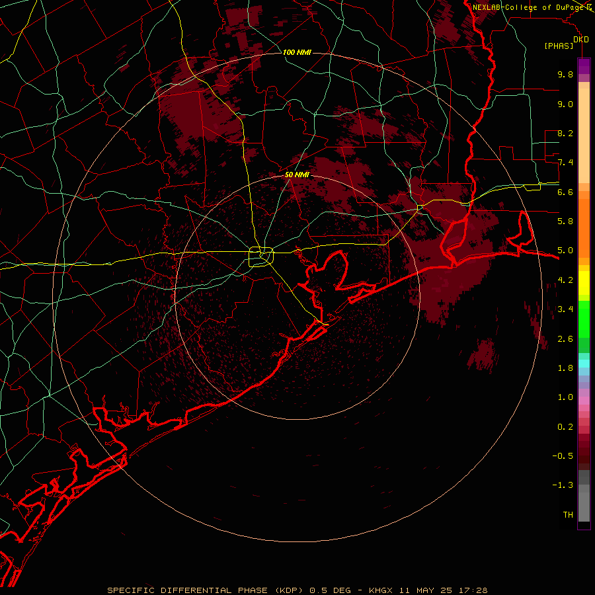Viewport: 595px width, 595px height.
Task: Click the 3.4 legend value
Action: pos(565,309)
